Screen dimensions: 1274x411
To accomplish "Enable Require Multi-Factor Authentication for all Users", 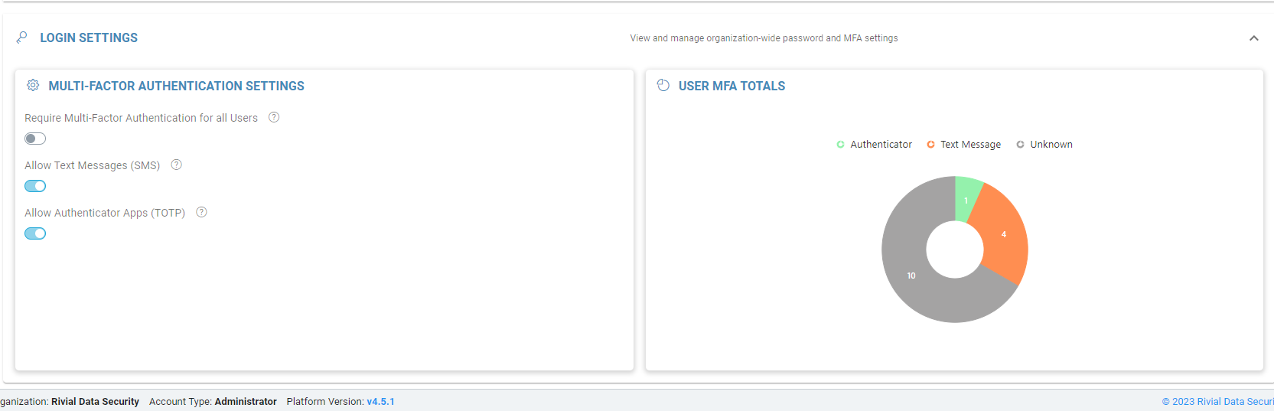I will [35, 139].
